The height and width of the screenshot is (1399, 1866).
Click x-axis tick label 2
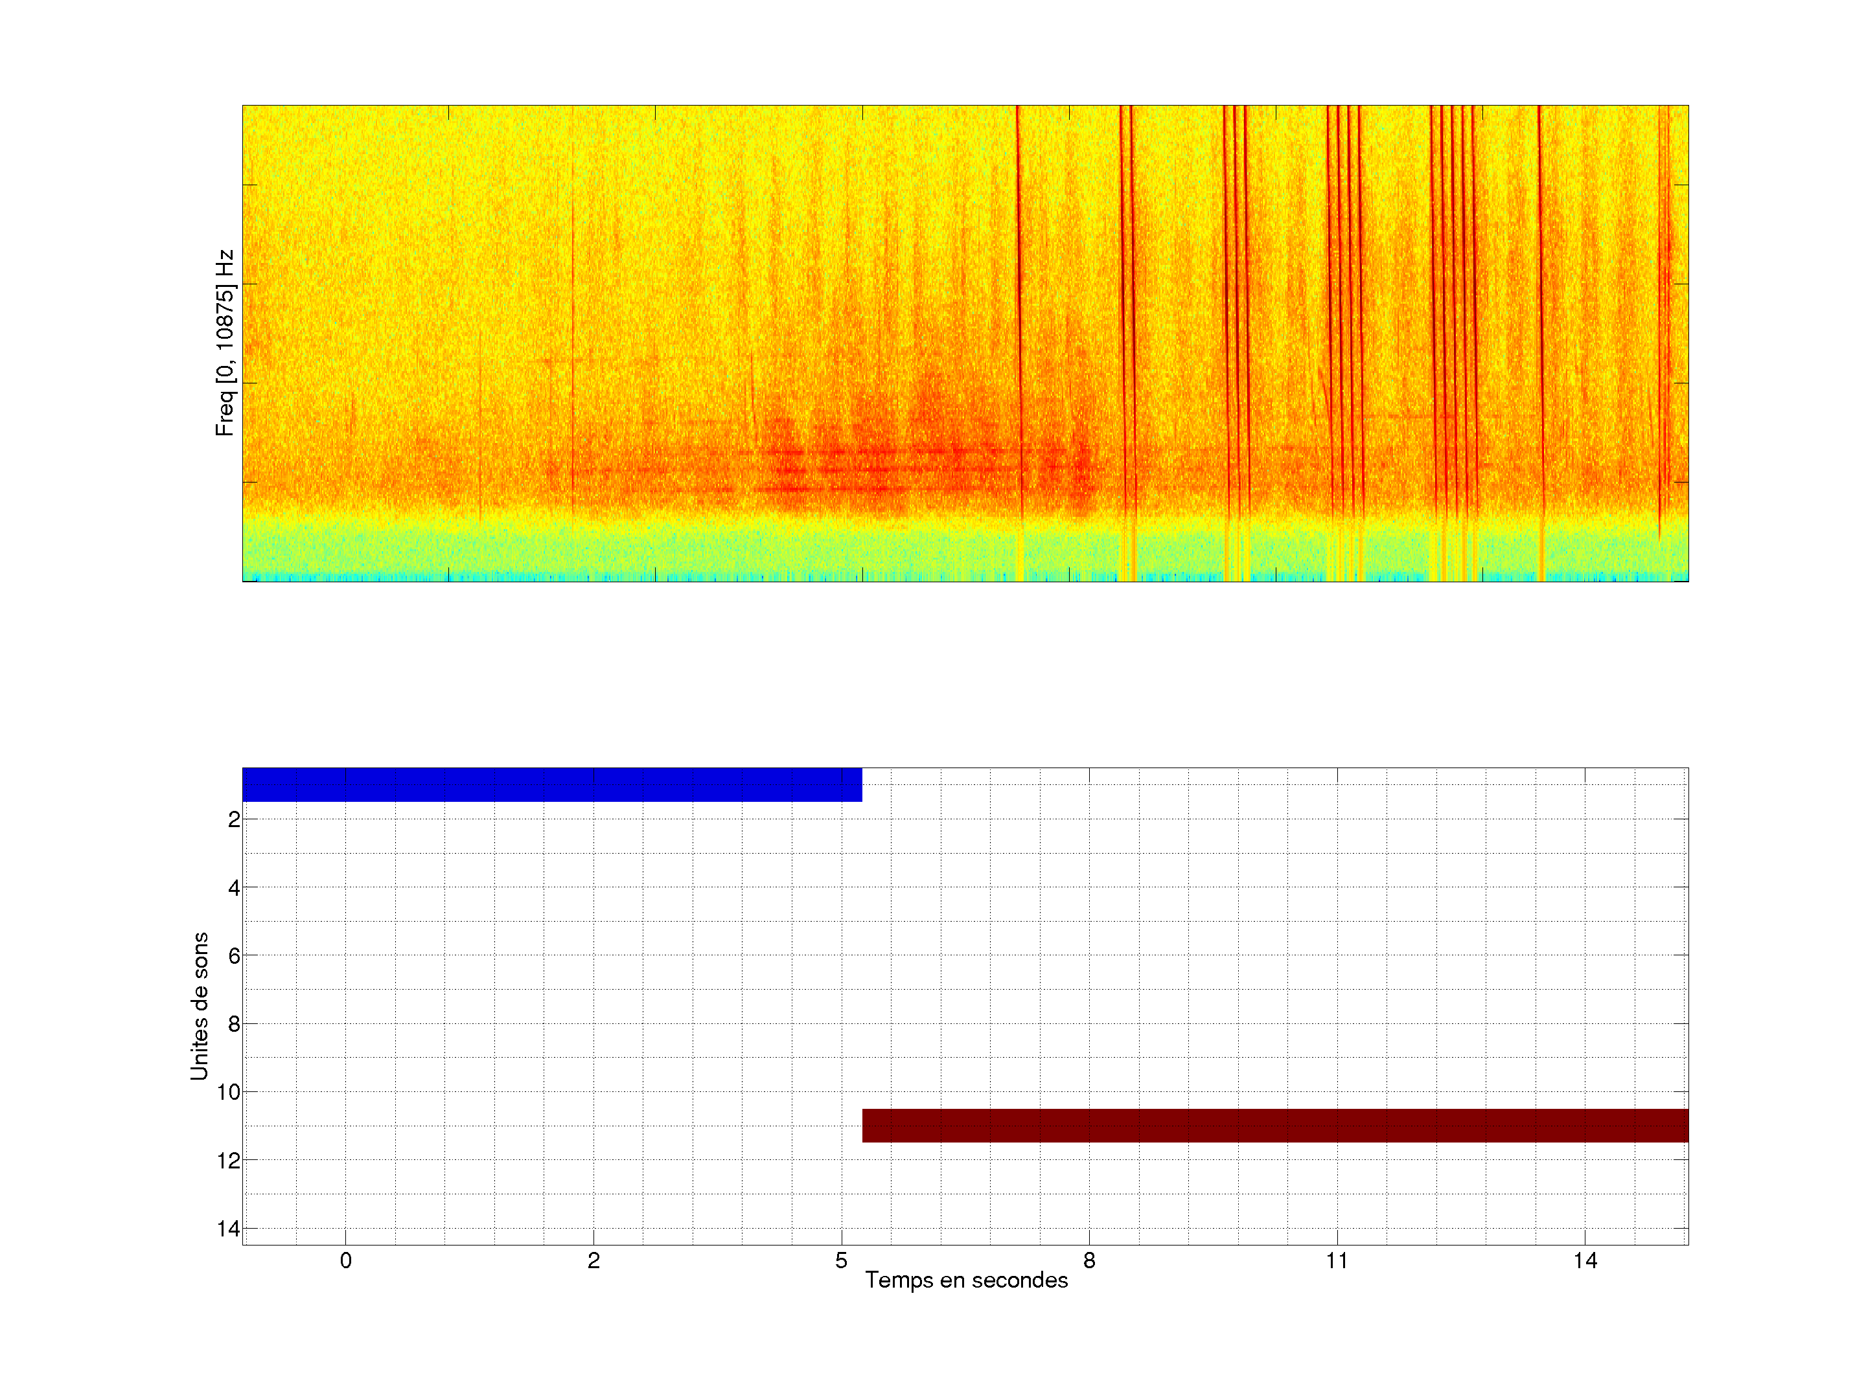pyautogui.click(x=594, y=1260)
